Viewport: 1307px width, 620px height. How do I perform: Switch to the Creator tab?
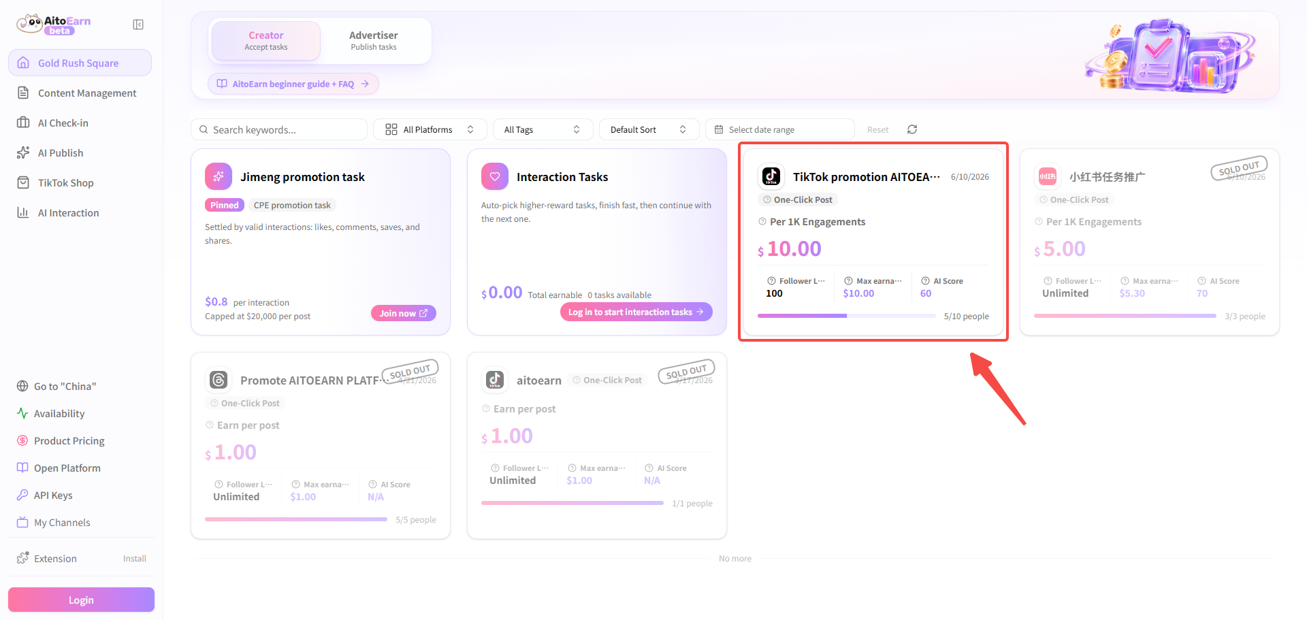tap(266, 41)
